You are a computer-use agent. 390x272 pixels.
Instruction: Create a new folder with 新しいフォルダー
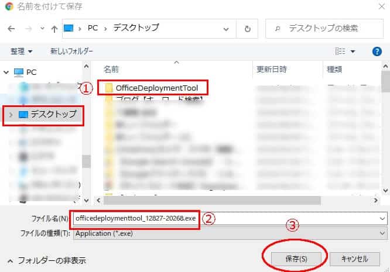click(71, 51)
